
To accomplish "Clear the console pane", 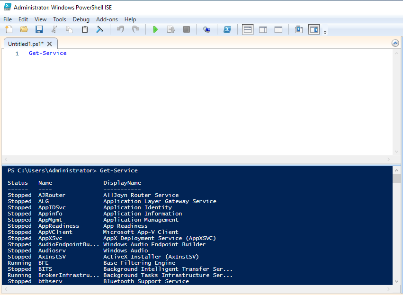I will point(100,29).
